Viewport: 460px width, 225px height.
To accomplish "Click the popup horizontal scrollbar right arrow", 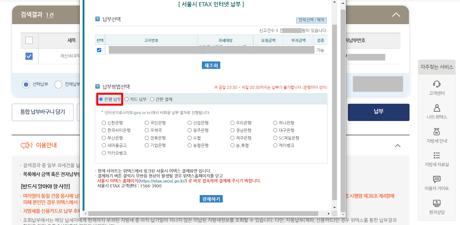I will pyautogui.click(x=329, y=213).
